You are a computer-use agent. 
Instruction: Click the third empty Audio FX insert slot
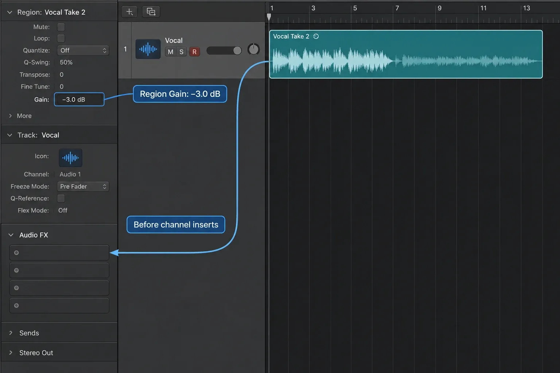59,288
